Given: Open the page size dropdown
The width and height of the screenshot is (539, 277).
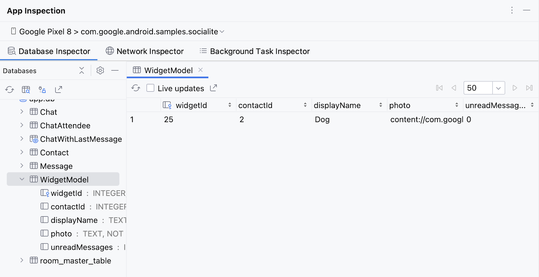Looking at the screenshot, I should [x=498, y=88].
